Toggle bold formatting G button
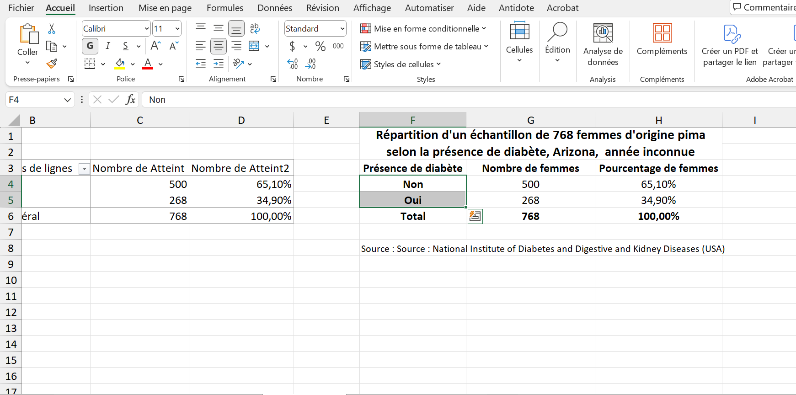The width and height of the screenshot is (796, 395). (x=90, y=46)
